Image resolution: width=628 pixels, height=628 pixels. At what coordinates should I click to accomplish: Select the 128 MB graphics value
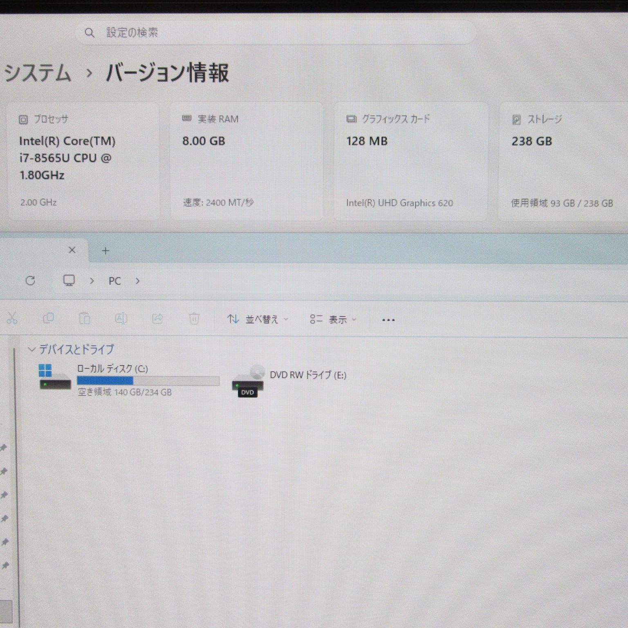click(367, 141)
